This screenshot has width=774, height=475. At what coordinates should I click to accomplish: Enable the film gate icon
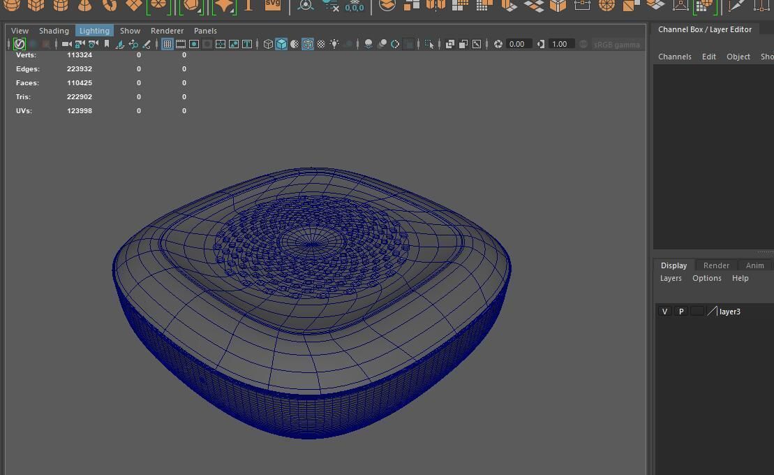[x=181, y=44]
